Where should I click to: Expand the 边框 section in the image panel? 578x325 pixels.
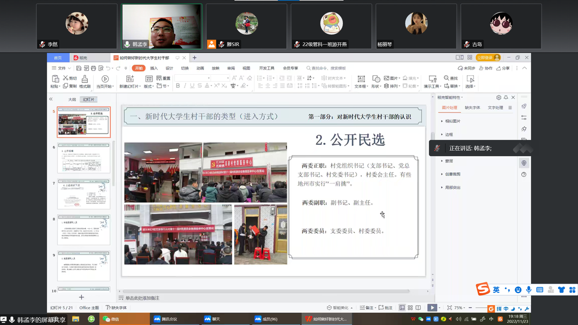pyautogui.click(x=448, y=135)
